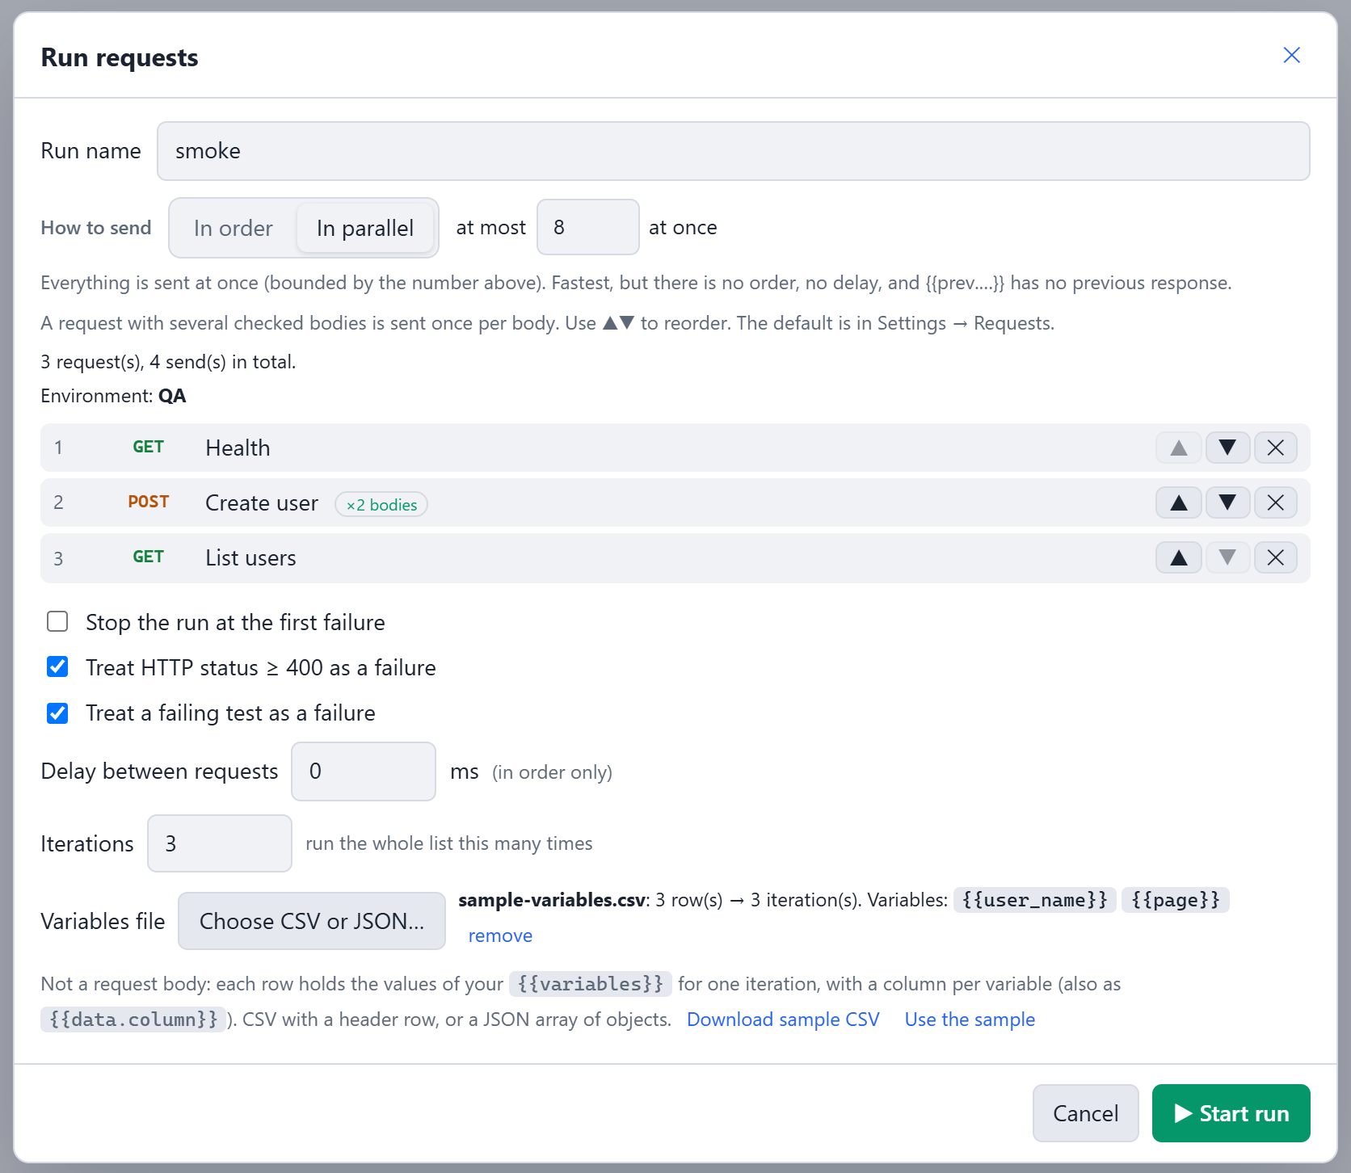Click the Iterations number field
1351x1173 pixels.
point(220,843)
